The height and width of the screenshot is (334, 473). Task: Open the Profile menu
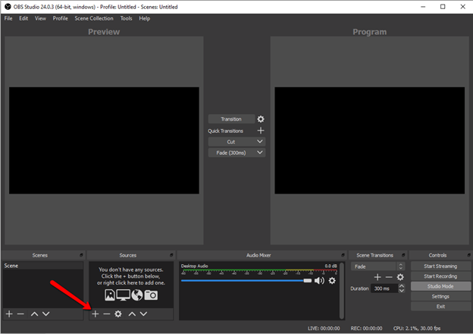61,18
